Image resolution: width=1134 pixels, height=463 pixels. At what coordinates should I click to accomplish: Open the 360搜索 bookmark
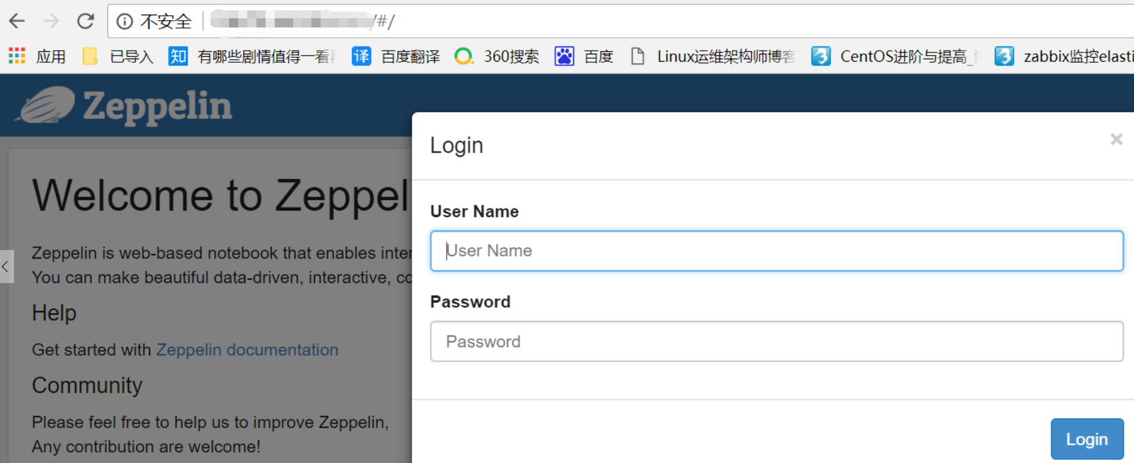pyautogui.click(x=497, y=57)
